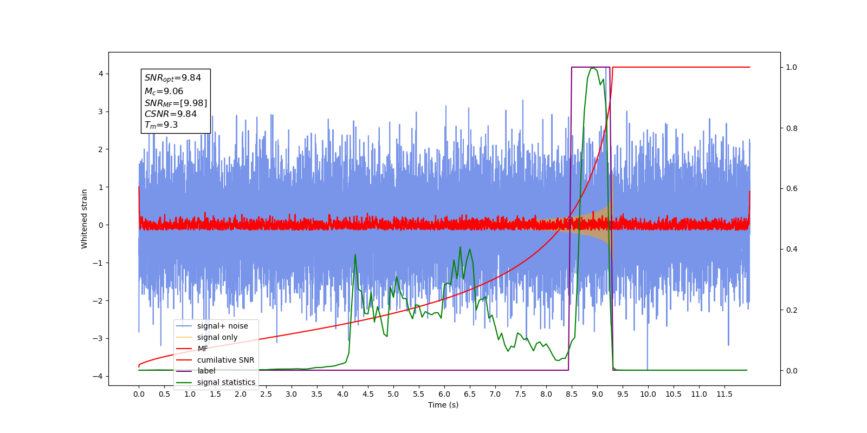867x433 pixels.
Task: Click the left y-axis tick label −4
Action: click(98, 376)
